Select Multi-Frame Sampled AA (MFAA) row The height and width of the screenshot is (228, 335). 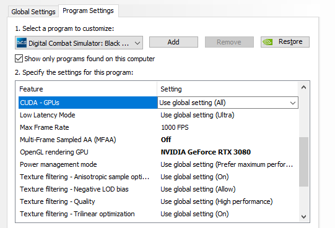click(x=68, y=140)
